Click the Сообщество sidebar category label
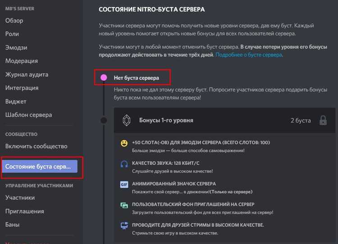Image resolution: width=338 pixels, height=244 pixels. tap(21, 134)
